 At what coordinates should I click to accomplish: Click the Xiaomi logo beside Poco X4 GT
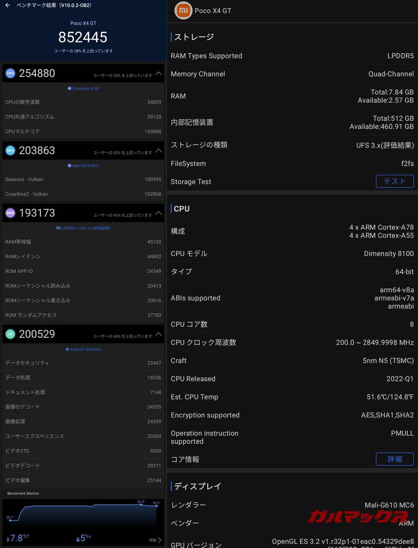point(183,10)
